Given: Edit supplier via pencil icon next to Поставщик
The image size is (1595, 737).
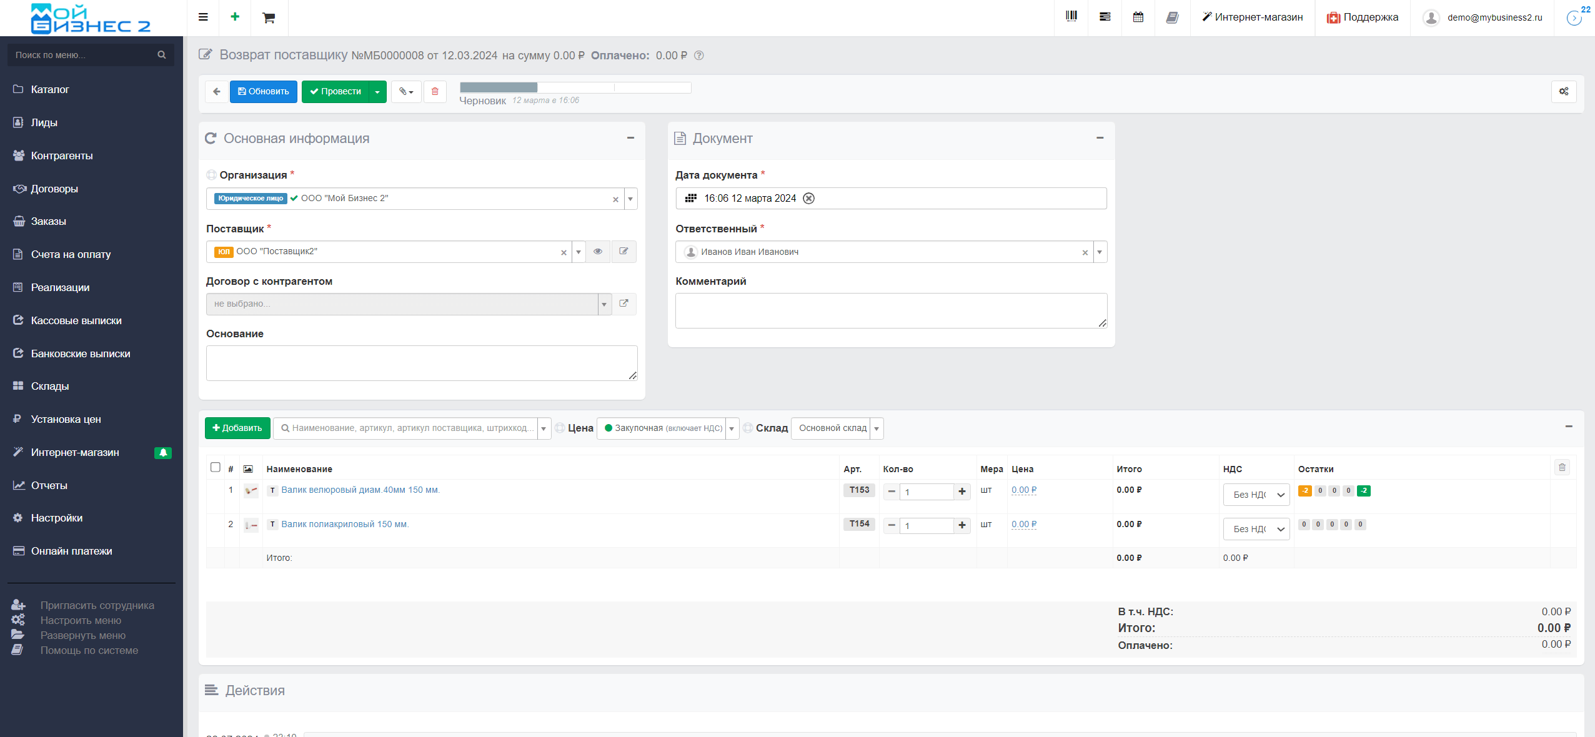Looking at the screenshot, I should tap(624, 251).
